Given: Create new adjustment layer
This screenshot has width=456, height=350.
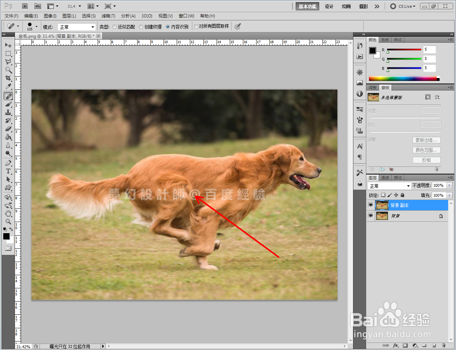Looking at the screenshot, I should click(415, 345).
